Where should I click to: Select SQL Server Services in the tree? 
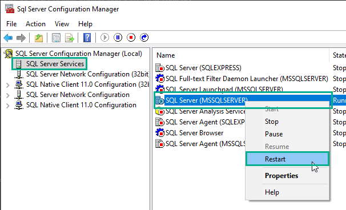tap(55, 64)
